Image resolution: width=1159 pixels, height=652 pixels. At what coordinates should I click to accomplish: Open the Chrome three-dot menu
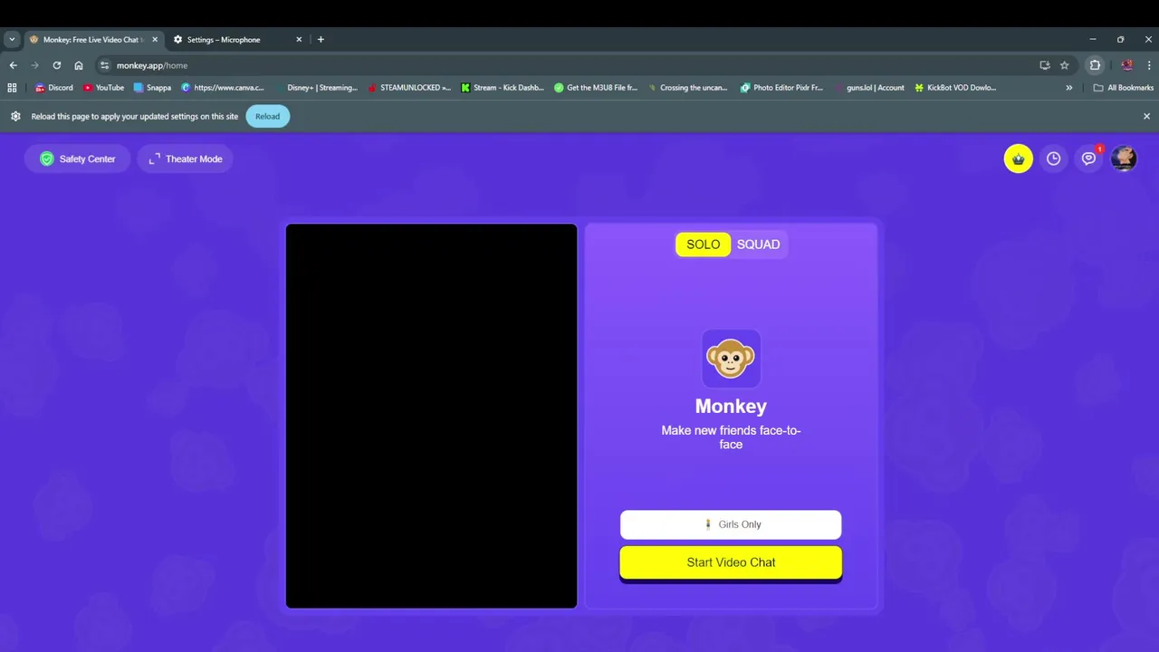(x=1149, y=65)
